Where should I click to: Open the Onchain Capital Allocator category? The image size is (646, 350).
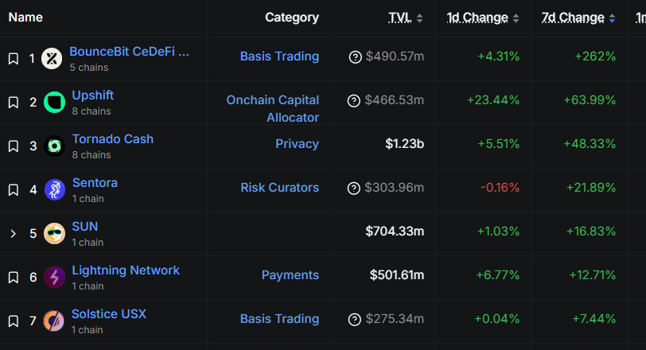click(x=273, y=109)
